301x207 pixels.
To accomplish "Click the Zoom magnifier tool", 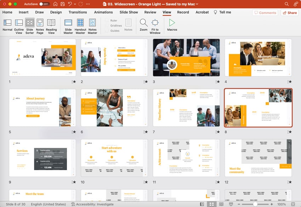I will tap(143, 25).
